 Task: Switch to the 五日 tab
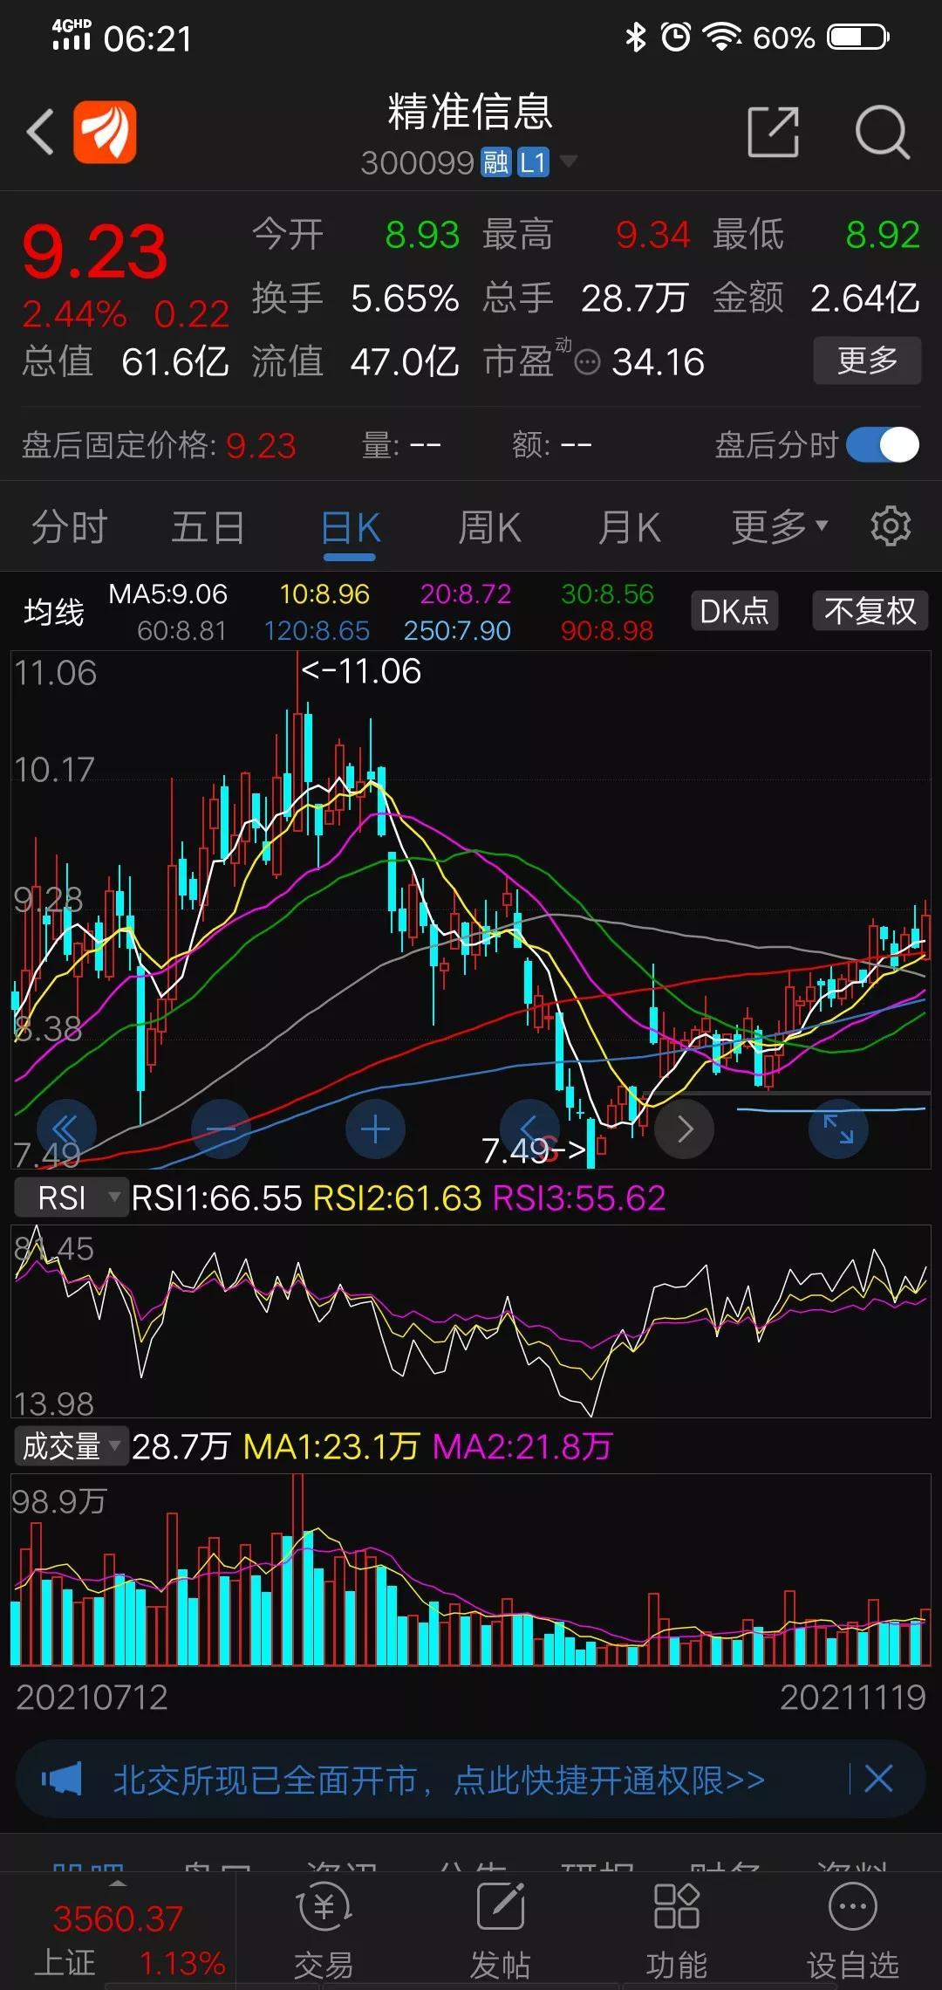click(208, 527)
